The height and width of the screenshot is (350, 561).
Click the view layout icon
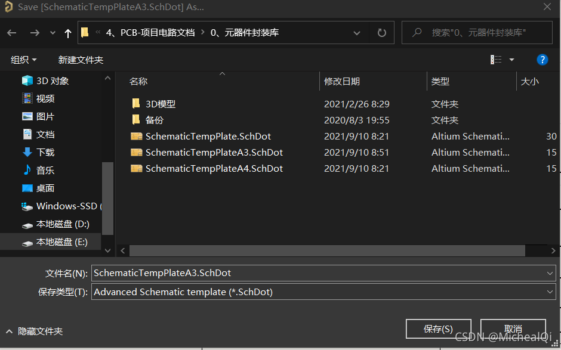(496, 60)
